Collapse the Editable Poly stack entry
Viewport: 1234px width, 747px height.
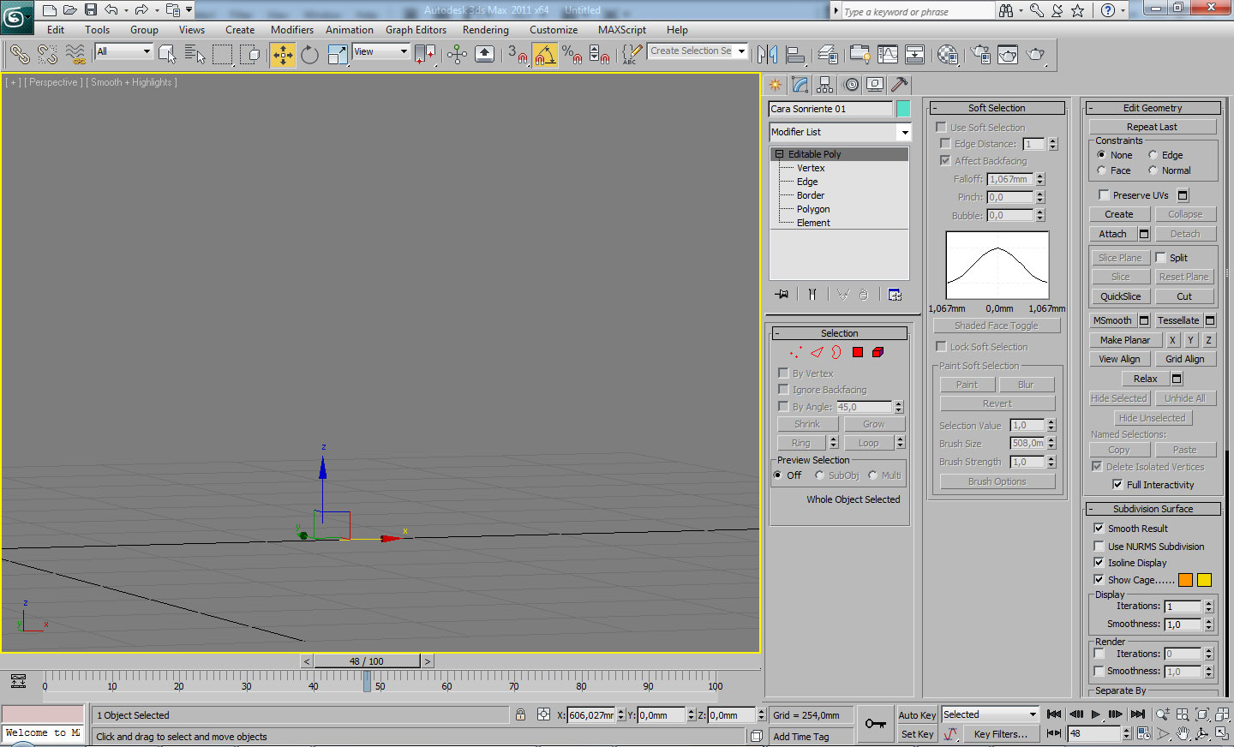[780, 154]
